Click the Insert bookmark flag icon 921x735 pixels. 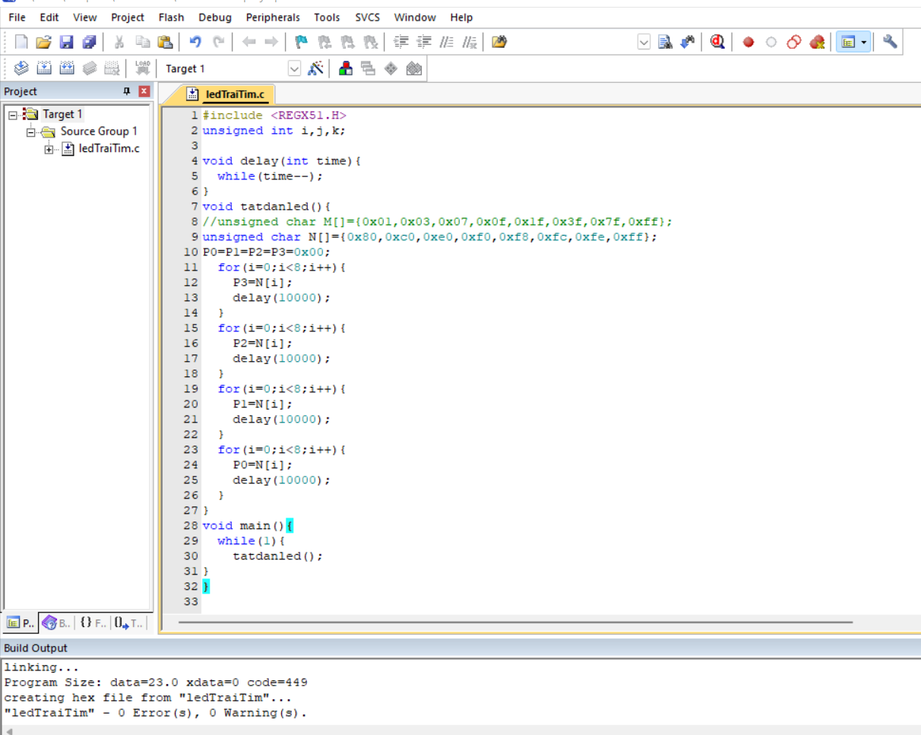(x=302, y=43)
